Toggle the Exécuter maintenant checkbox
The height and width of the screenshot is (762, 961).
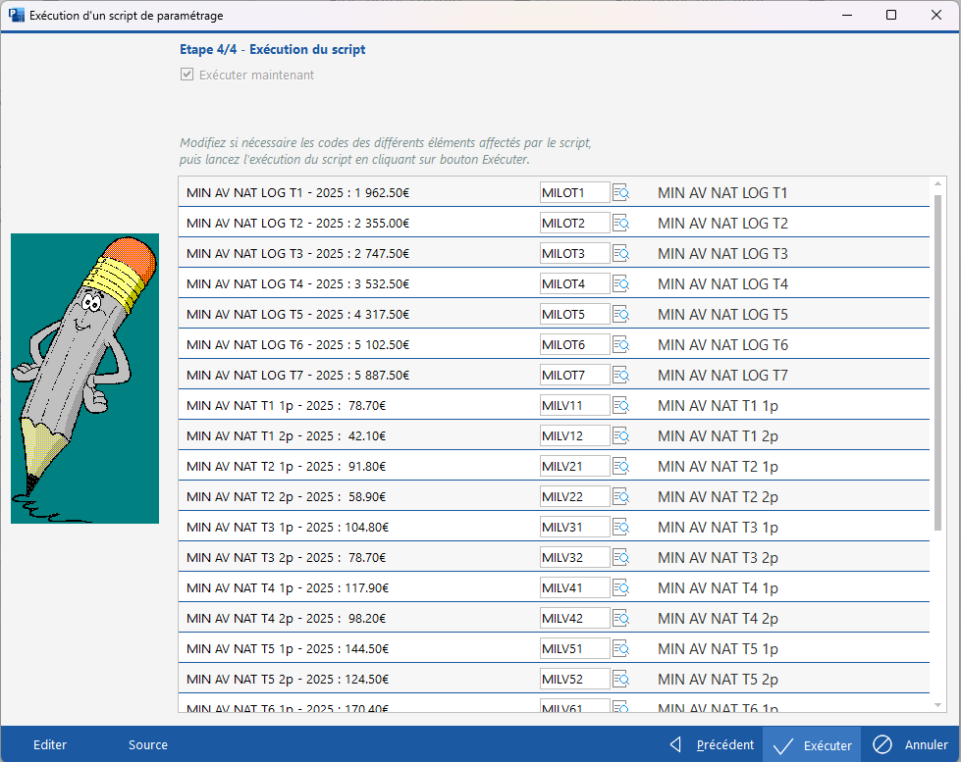point(187,75)
